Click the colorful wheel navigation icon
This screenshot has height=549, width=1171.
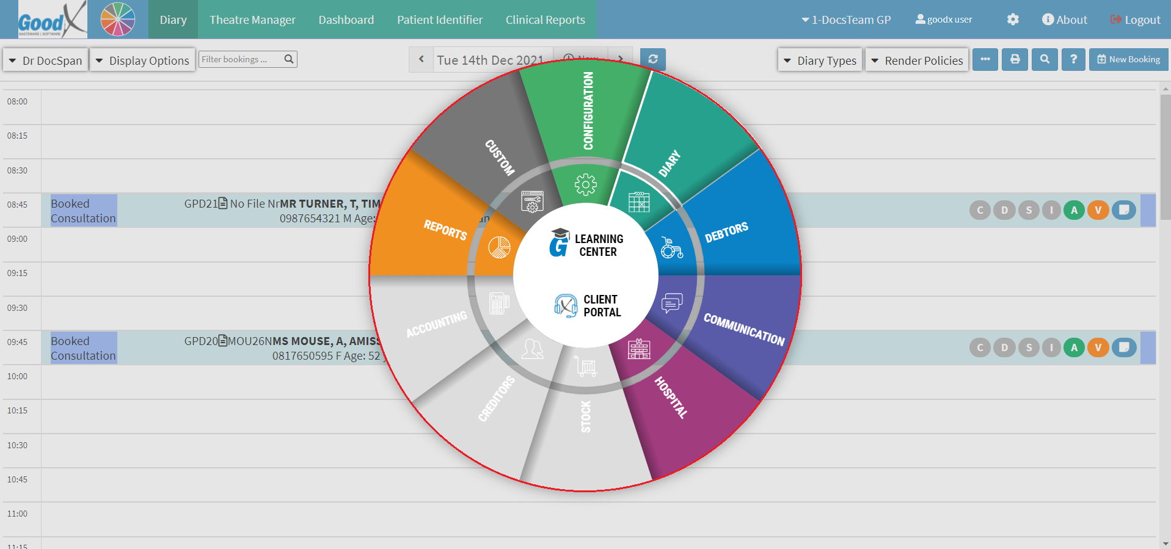[x=117, y=20]
